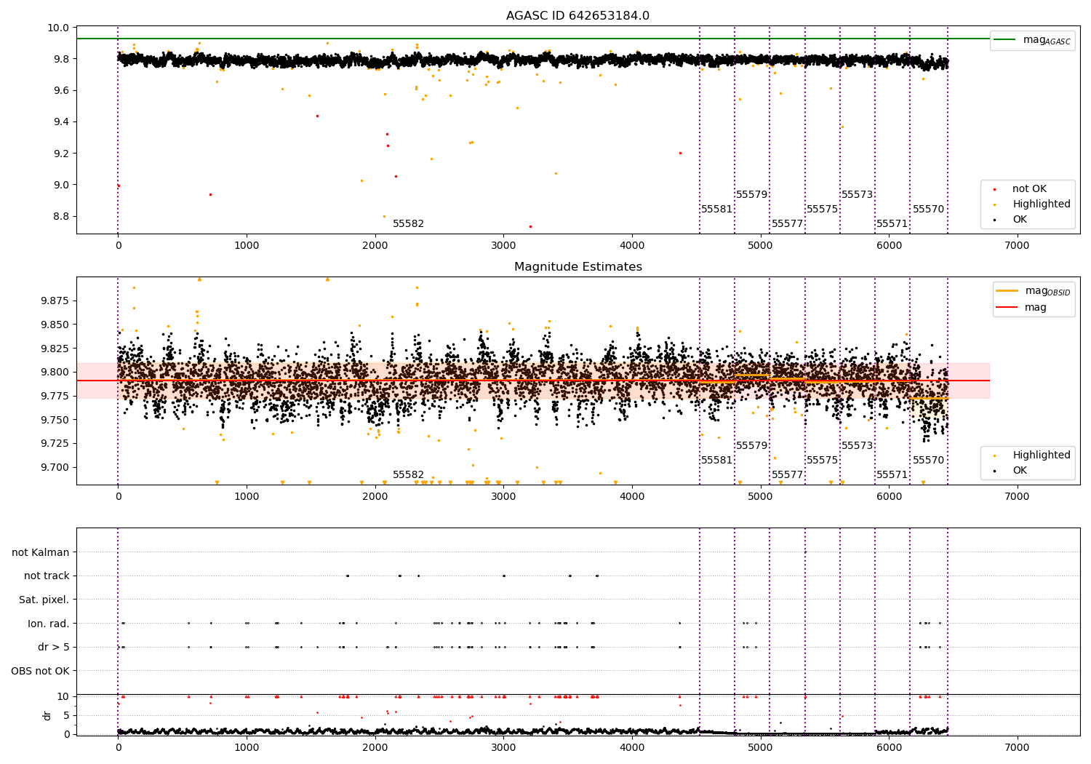Click obsid label 55570 in the AGASC plot
1091x764 pixels.
coord(928,210)
